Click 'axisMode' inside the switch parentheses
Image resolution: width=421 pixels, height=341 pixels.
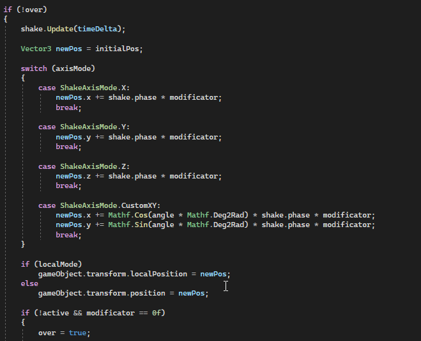[77, 68]
